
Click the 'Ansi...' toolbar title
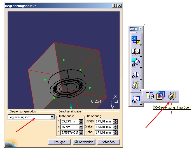tap(134, 29)
